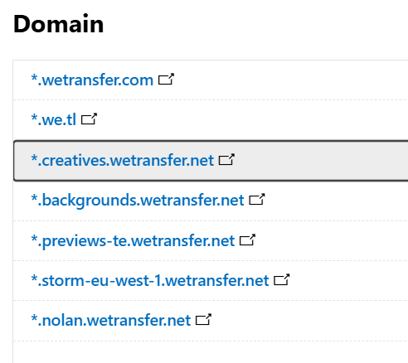Click blank space in the *.storm-eu-west-1 row
The height and width of the screenshot is (363, 408).
348,280
